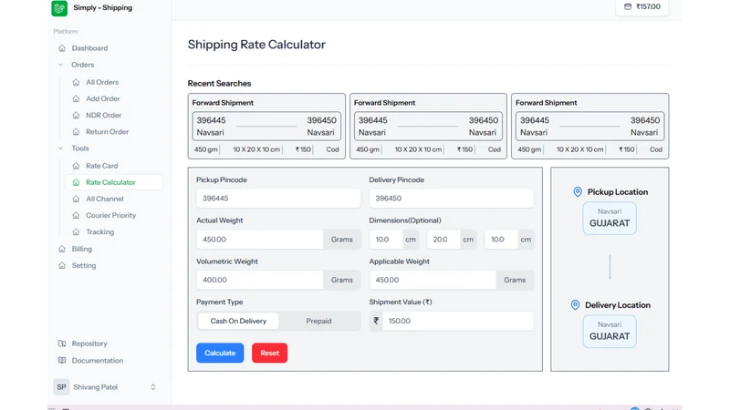Viewport: 730px width, 410px height.
Task: Open All Channel page
Action: 105,199
